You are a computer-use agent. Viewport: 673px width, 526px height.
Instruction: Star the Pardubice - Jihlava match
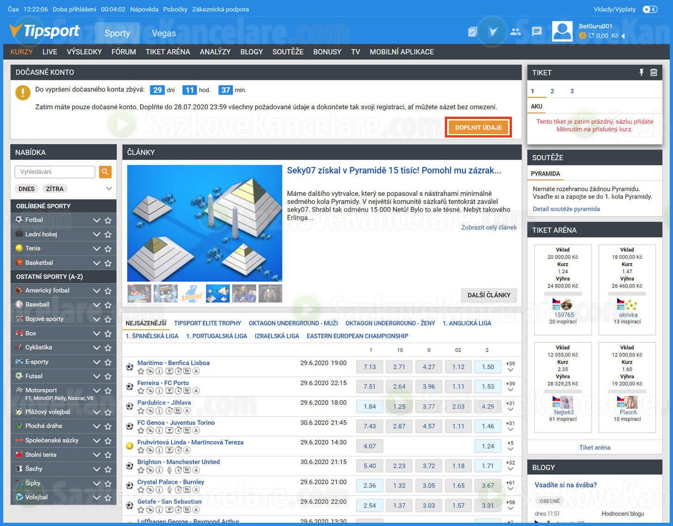coord(141,411)
